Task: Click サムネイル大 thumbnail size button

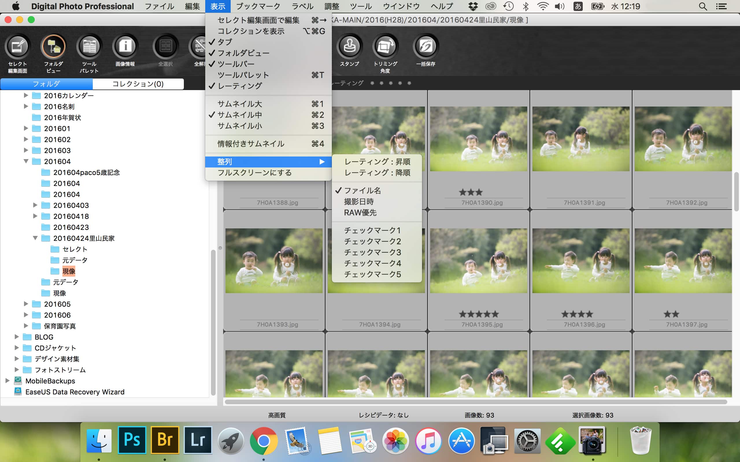Action: click(239, 104)
